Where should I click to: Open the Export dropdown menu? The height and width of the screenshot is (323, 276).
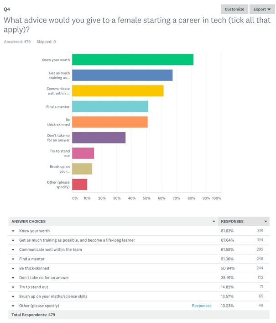(262, 9)
